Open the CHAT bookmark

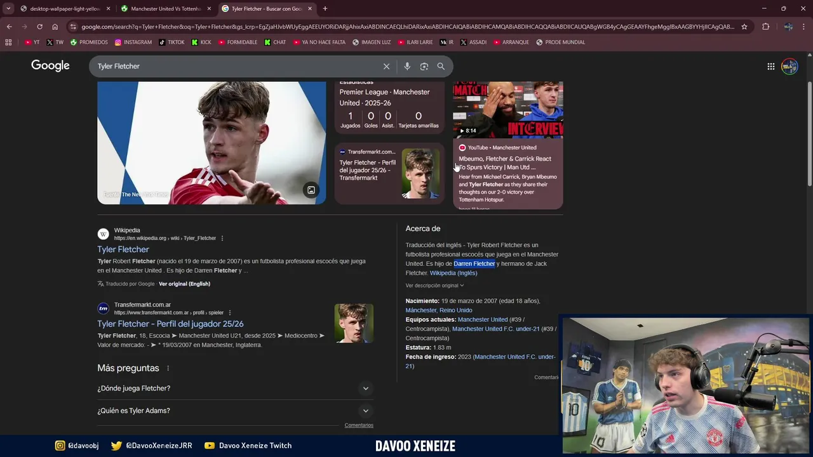point(275,42)
